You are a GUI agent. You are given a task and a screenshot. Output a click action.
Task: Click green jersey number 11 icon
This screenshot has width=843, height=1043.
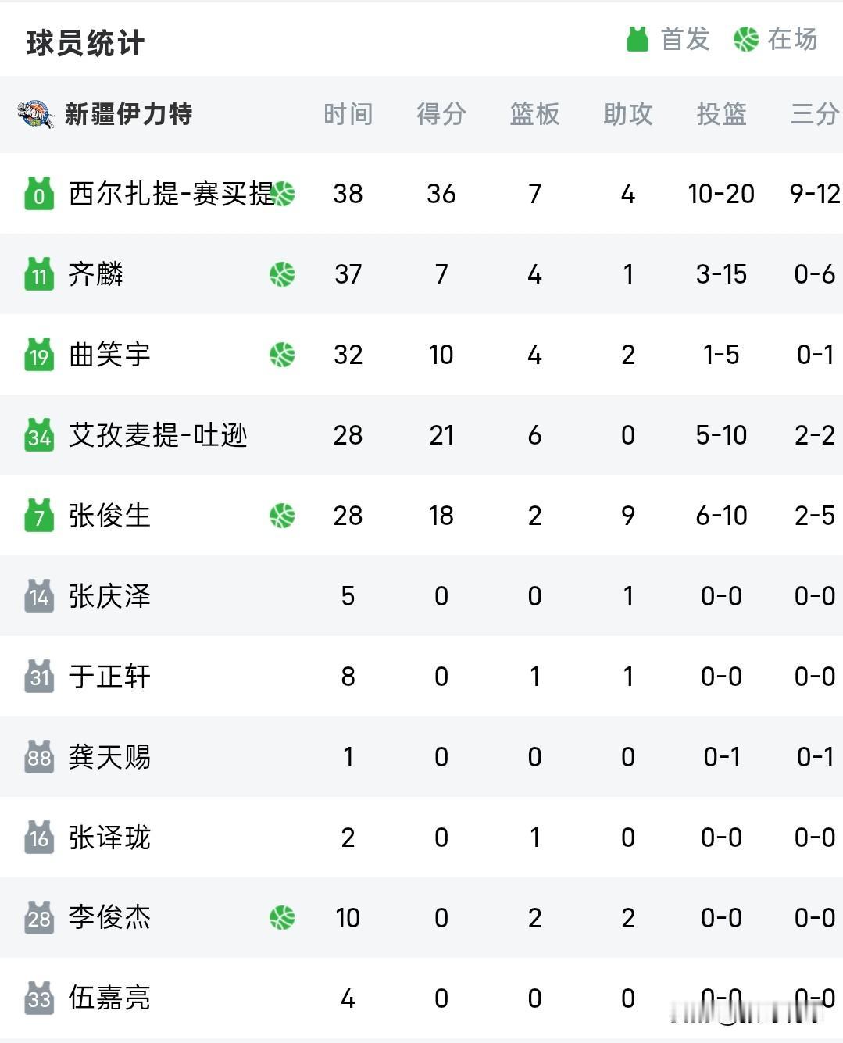tap(39, 274)
